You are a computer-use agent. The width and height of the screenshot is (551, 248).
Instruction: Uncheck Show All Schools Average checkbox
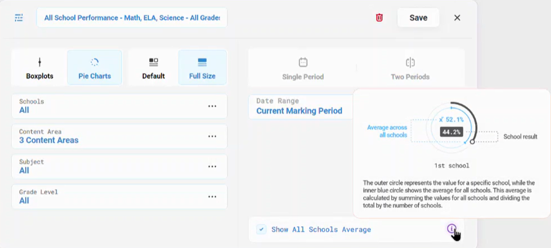coord(261,230)
